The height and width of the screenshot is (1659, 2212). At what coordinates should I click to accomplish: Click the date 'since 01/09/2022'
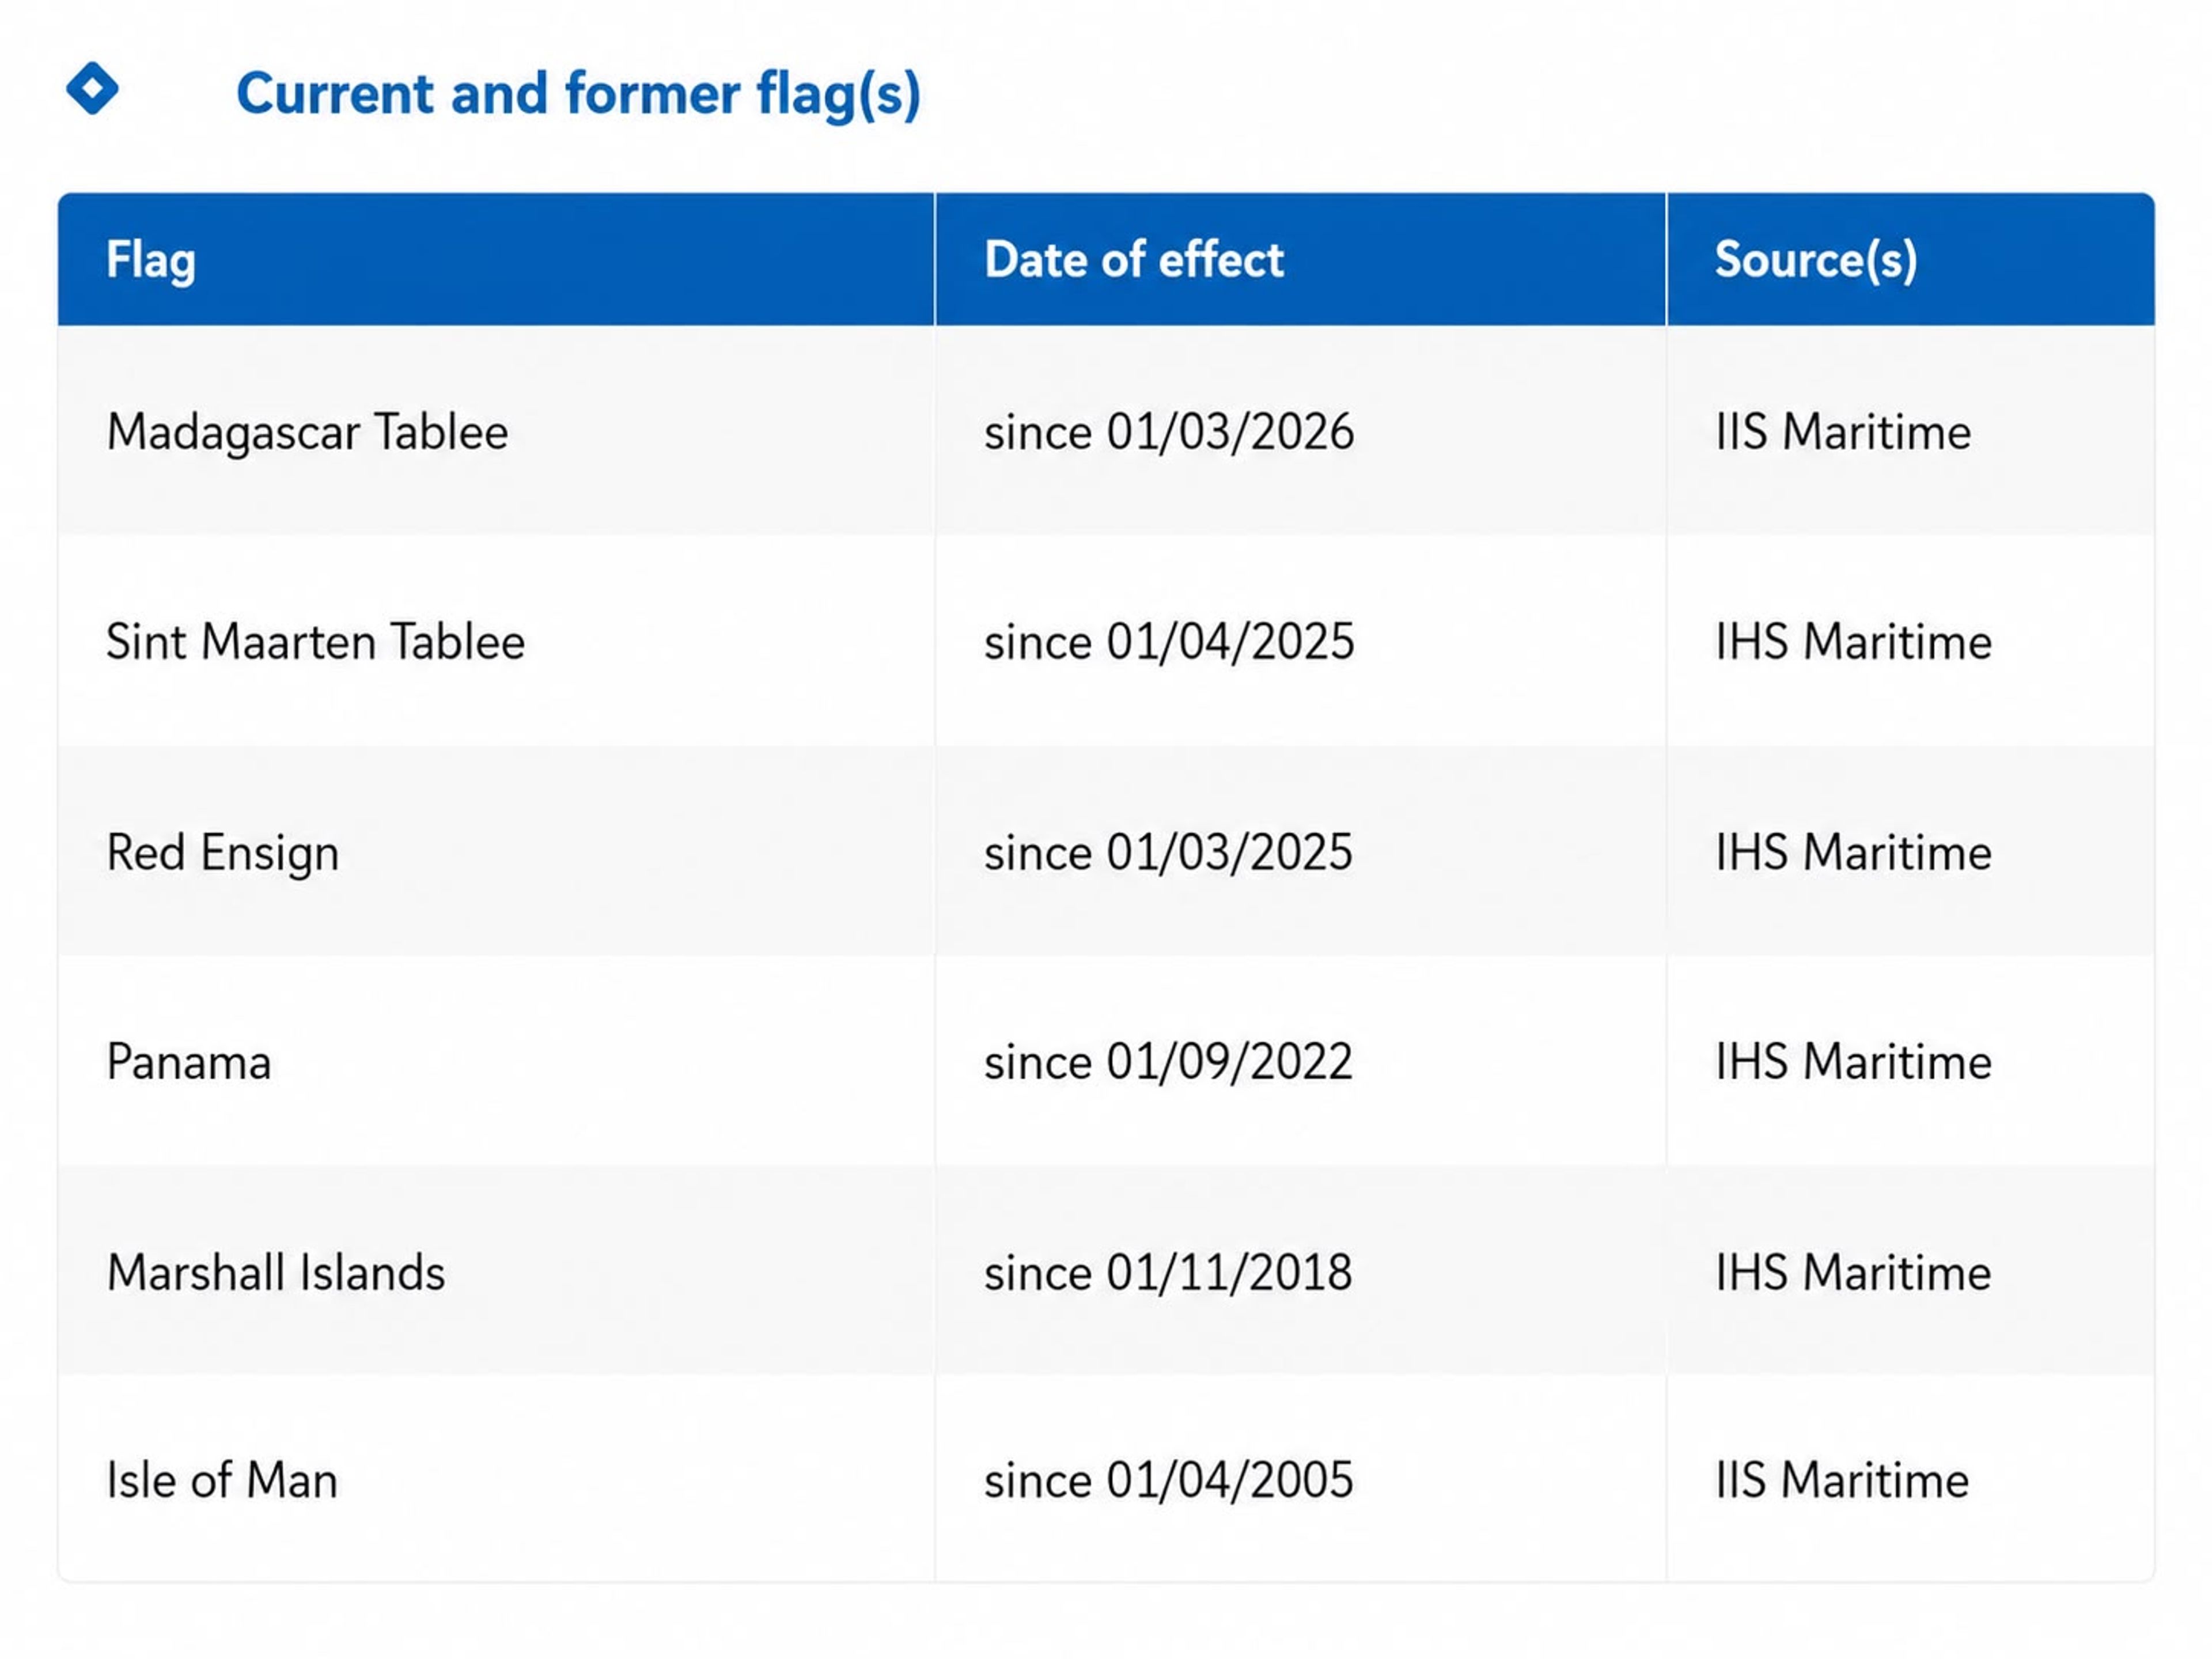pyautogui.click(x=1168, y=1062)
